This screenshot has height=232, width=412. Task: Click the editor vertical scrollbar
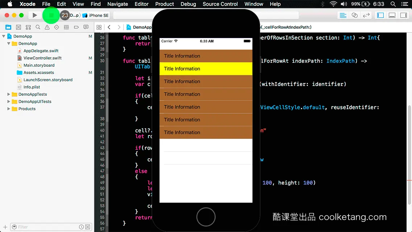409,155
